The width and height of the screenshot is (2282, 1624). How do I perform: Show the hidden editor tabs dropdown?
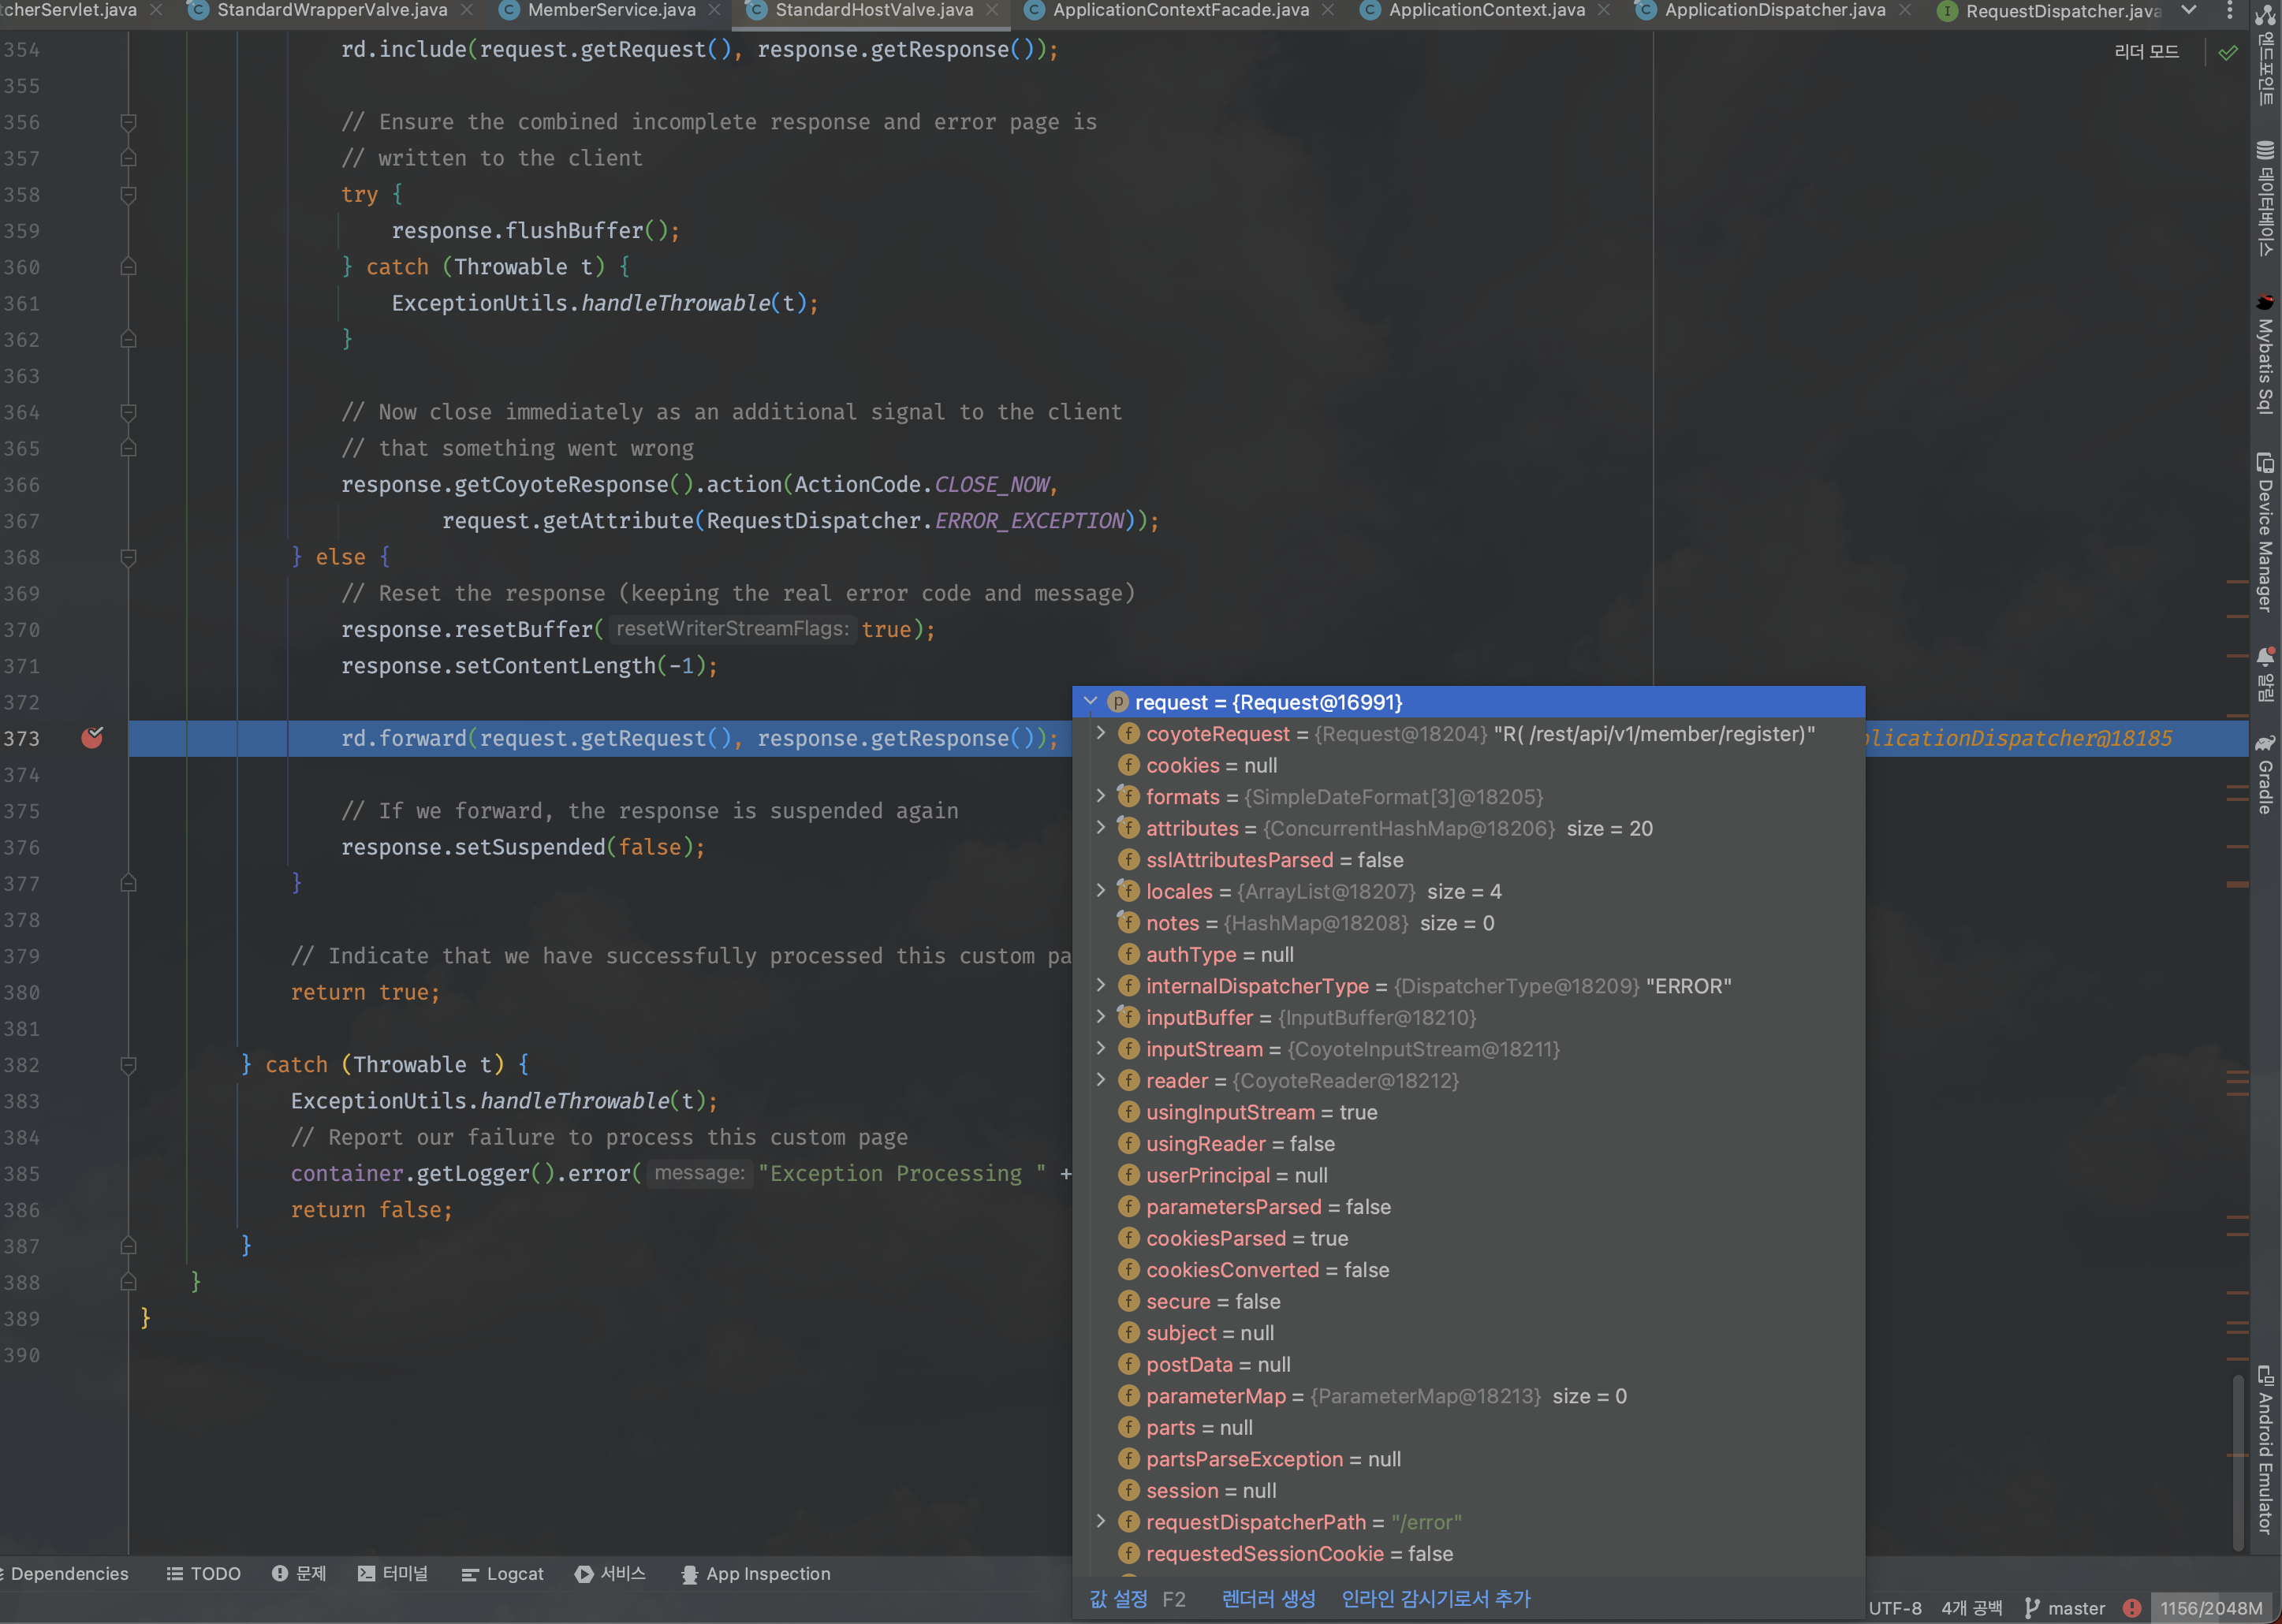tap(2189, 11)
